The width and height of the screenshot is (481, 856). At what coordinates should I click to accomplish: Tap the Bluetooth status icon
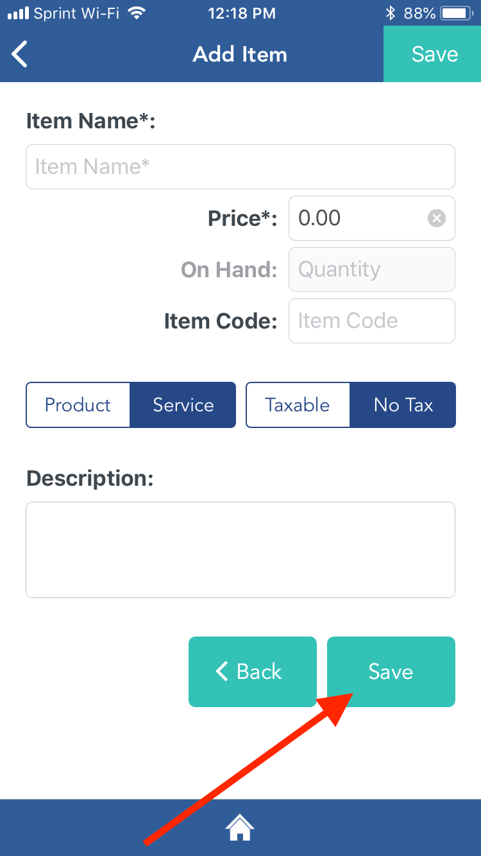pos(390,13)
